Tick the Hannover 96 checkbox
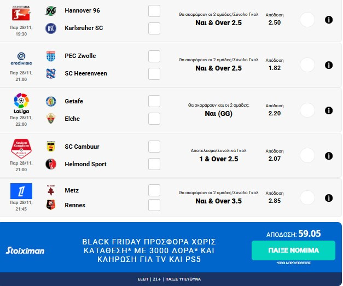The height and width of the screenshot is (286, 343). pos(154,11)
